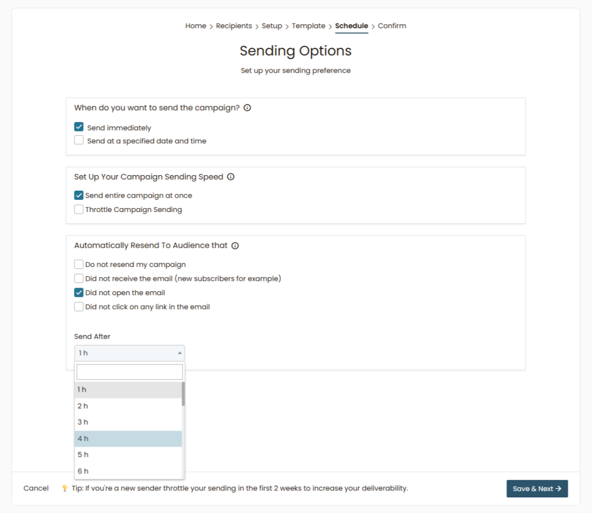Click the Save & Next button
Viewport: 592px width, 513px height.
[536, 489]
